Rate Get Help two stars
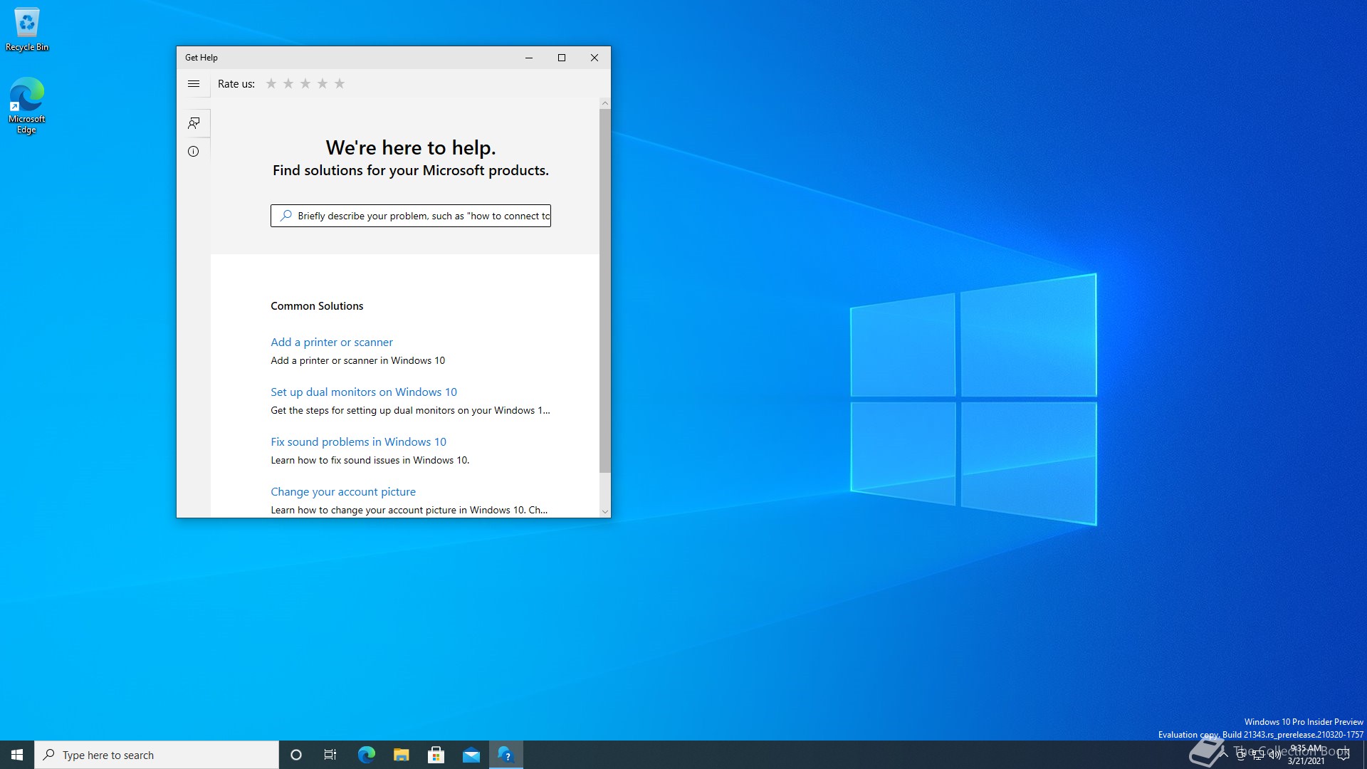Image resolution: width=1367 pixels, height=769 pixels. click(288, 84)
